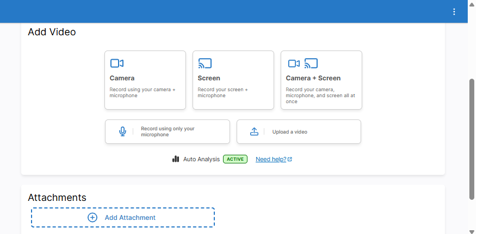Click the plus circle icon for attachments
The image size is (477, 234).
tap(92, 217)
